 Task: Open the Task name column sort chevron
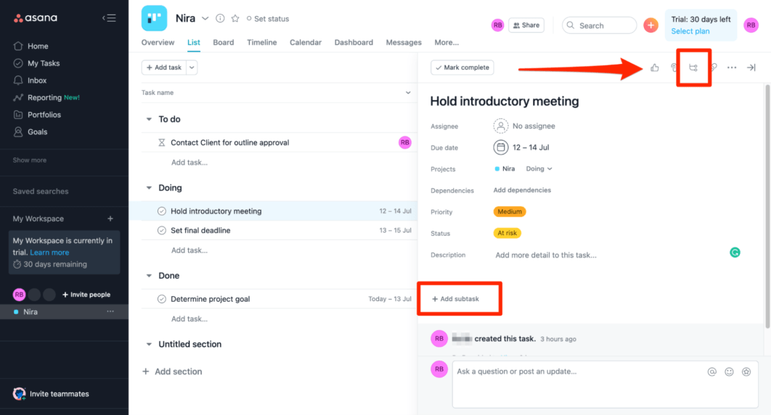point(407,92)
